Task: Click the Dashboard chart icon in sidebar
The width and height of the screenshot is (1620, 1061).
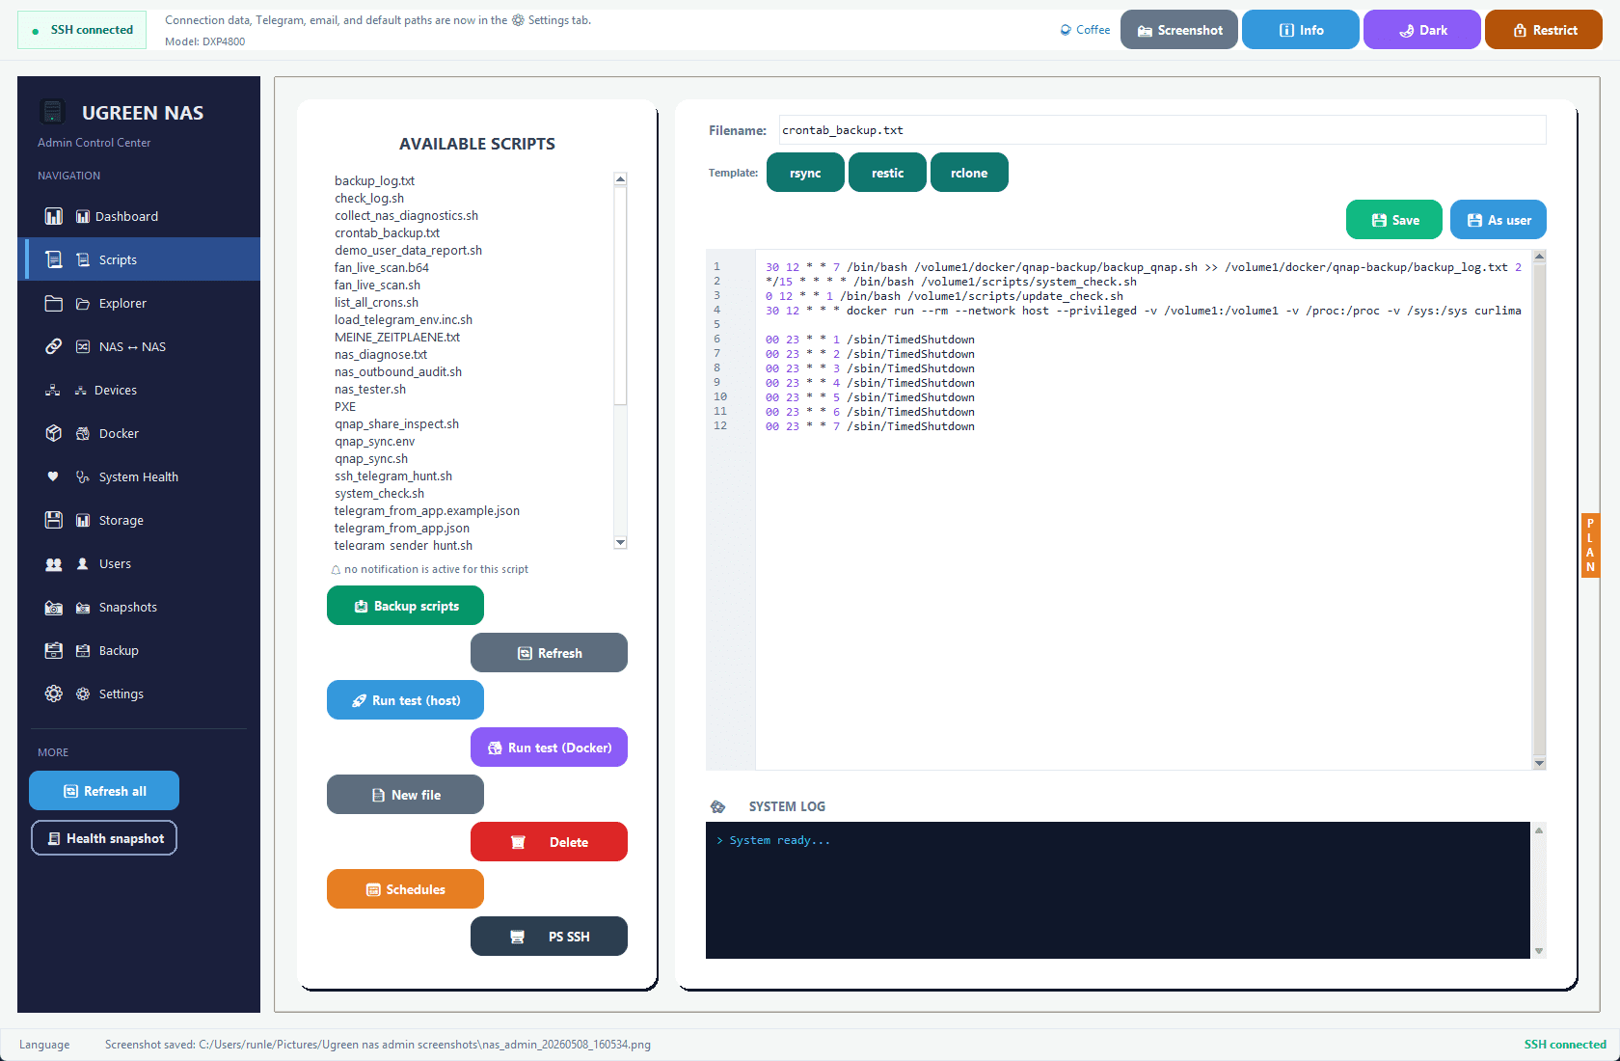Action: coord(54,216)
